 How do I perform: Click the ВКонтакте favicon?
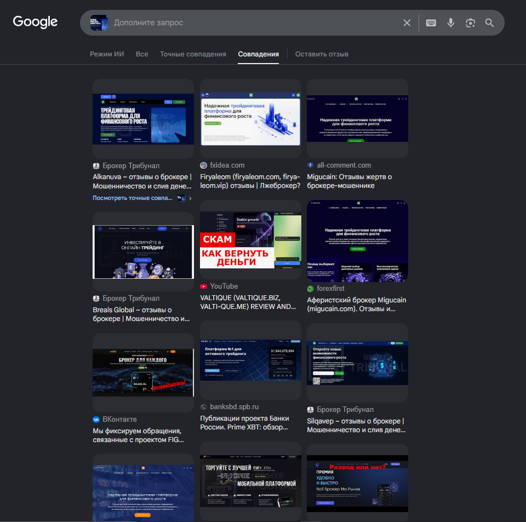[x=96, y=420]
